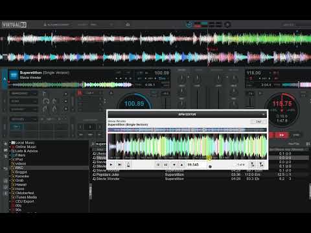The image size is (311, 233).
Task: Select the Popstars Julie track row
Action: [200, 175]
